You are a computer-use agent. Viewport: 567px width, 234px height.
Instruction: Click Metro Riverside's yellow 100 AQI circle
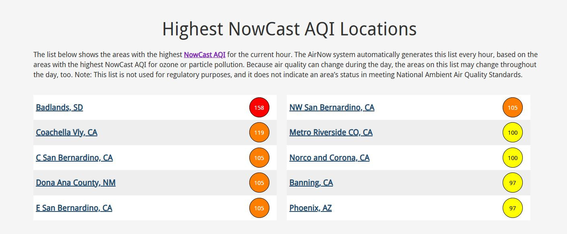(513, 132)
